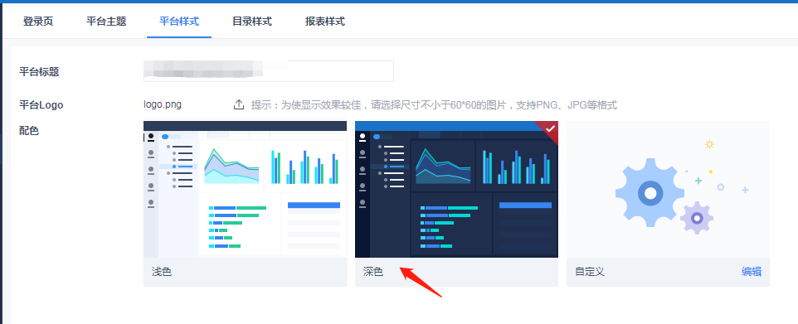798x324 pixels.
Task: Switch to the 登录页 tab
Action: pos(38,22)
